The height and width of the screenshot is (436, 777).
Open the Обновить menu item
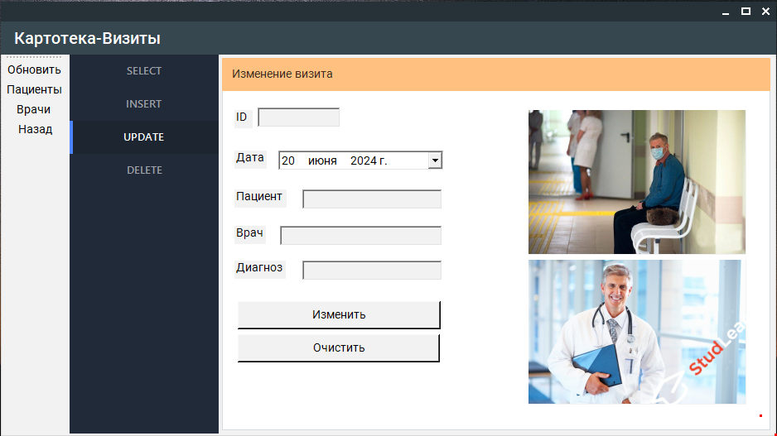[34, 69]
